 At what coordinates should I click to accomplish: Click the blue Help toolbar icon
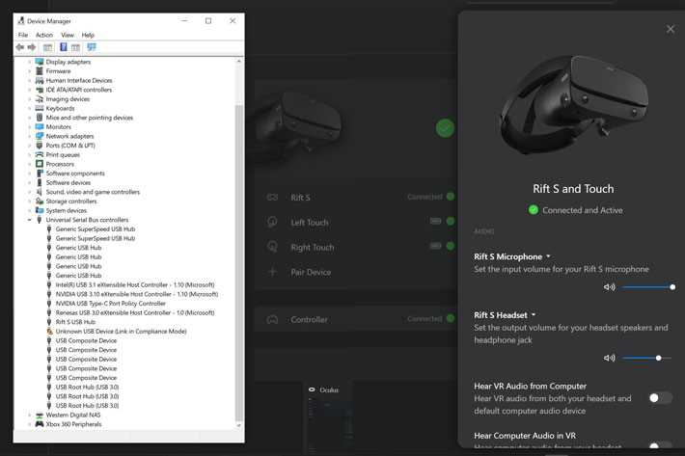(x=64, y=46)
